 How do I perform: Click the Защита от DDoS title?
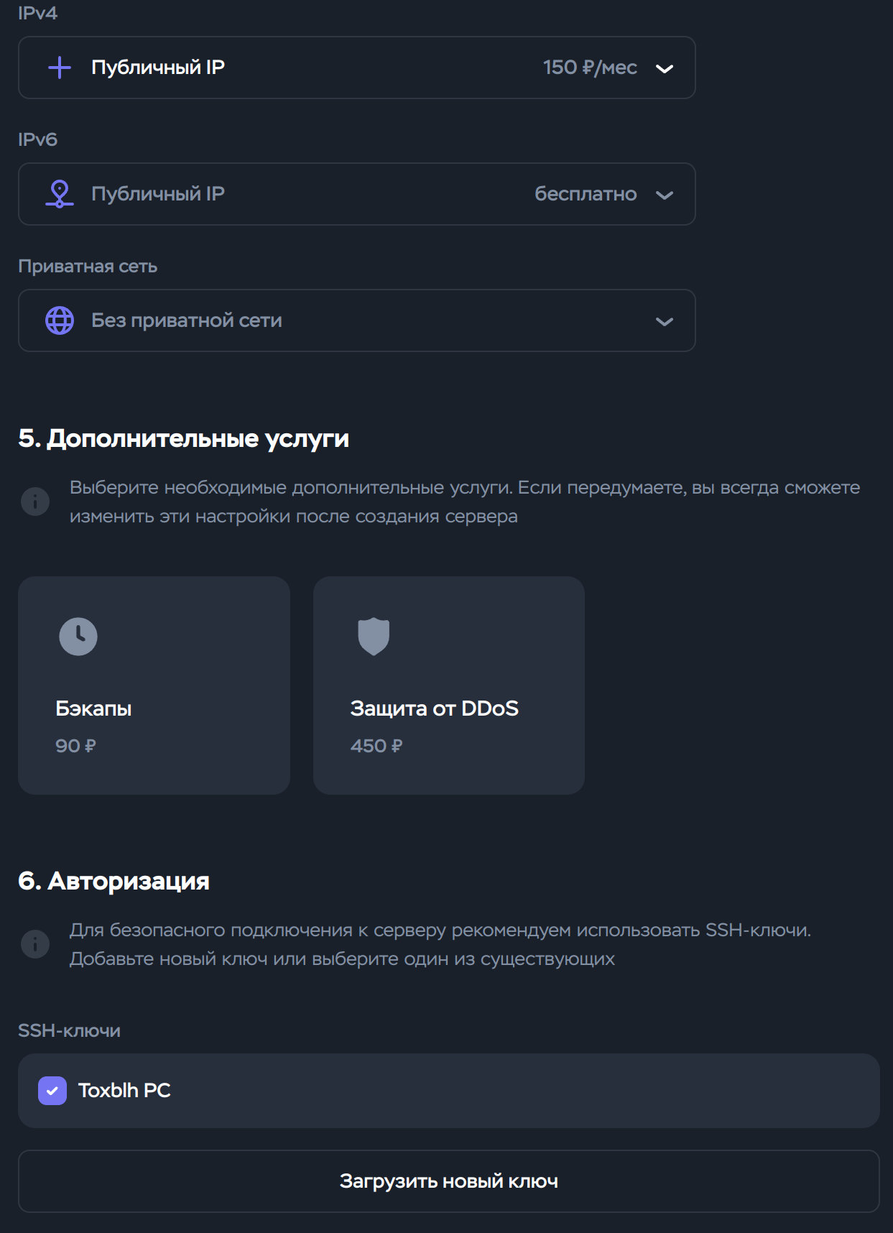[x=435, y=708]
